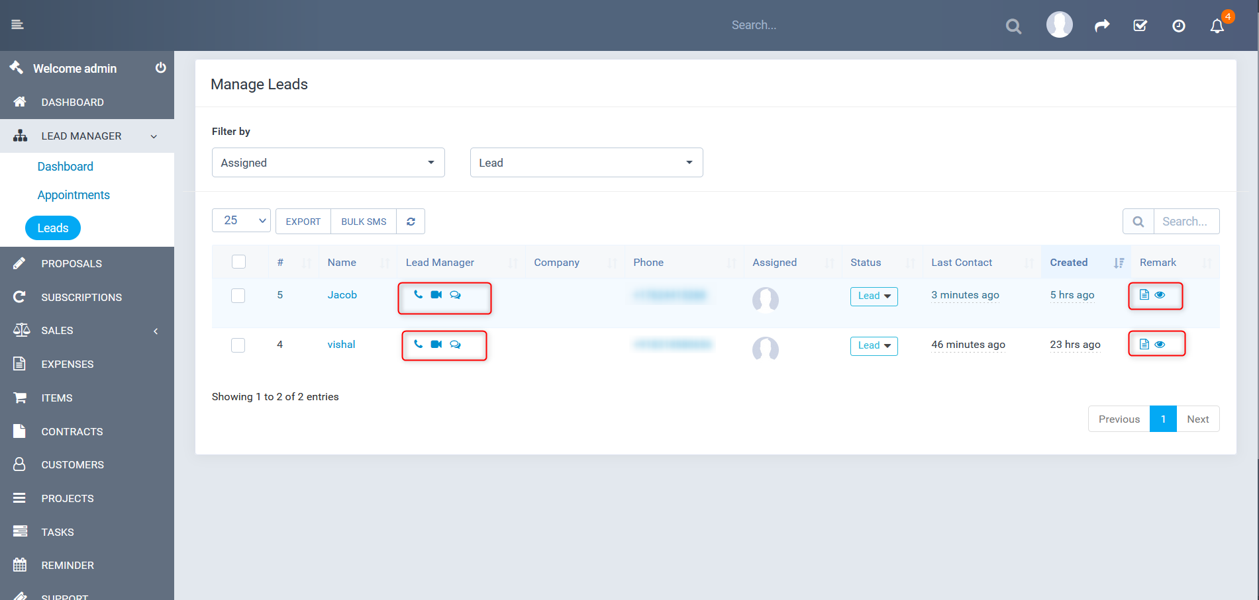Click the clock history icon in the top bar

click(1178, 26)
